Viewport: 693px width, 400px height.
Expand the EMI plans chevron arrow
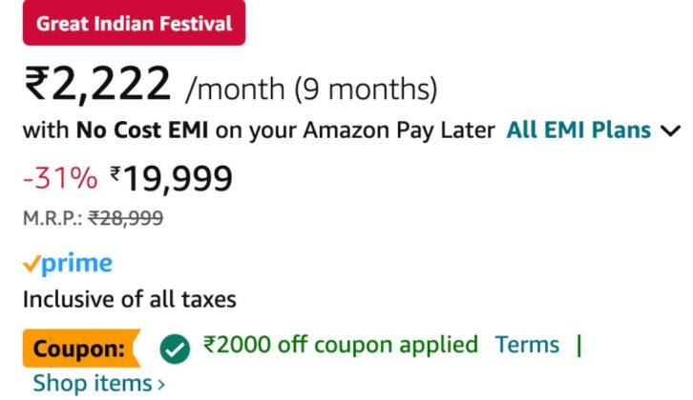pos(670,131)
